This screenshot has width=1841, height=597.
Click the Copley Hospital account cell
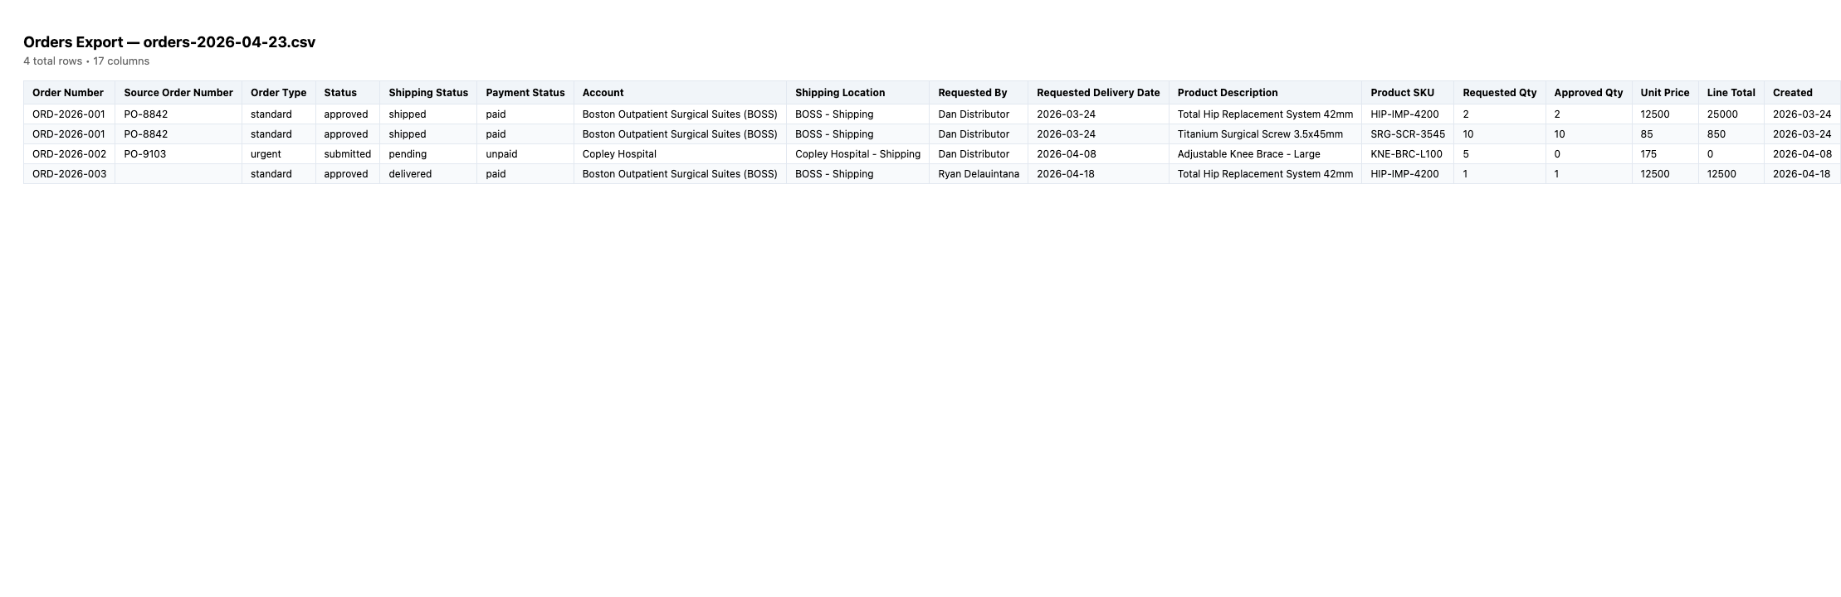(x=680, y=154)
